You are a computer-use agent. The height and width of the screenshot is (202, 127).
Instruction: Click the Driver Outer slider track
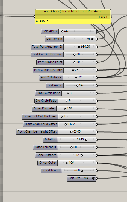tap(77, 163)
